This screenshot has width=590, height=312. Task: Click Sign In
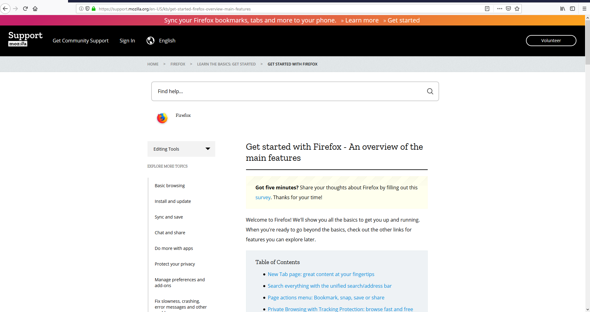click(127, 41)
